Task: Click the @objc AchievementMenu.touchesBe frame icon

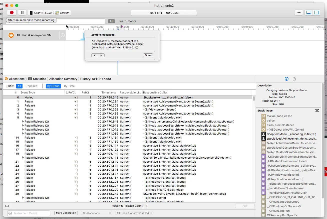Action: pos(263,143)
